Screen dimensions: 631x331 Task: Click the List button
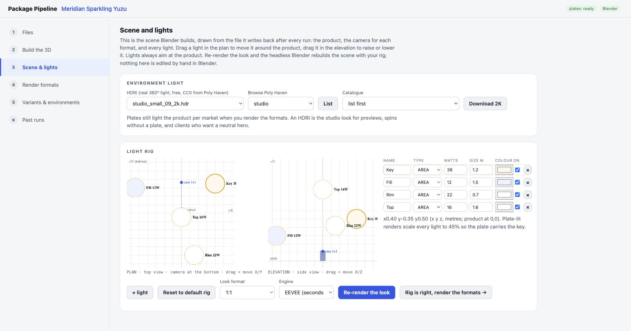click(x=328, y=104)
